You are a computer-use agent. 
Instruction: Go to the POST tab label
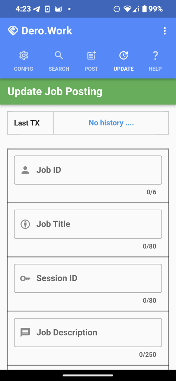92,69
